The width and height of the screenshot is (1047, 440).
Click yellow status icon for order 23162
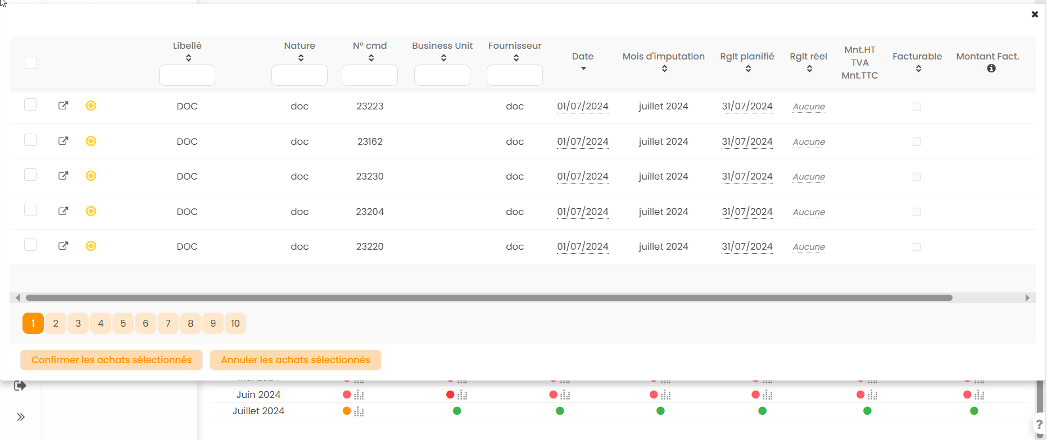pyautogui.click(x=91, y=141)
